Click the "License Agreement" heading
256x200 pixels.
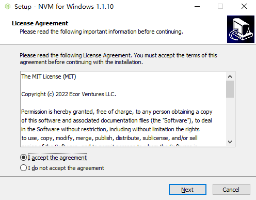40,23
